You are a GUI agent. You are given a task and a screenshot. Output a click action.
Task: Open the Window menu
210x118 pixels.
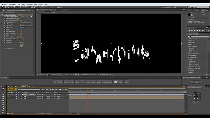pos(41,5)
